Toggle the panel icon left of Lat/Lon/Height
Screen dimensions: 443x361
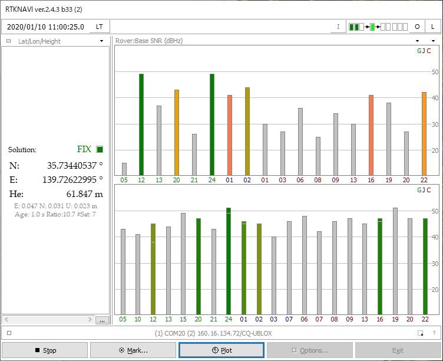click(x=8, y=41)
